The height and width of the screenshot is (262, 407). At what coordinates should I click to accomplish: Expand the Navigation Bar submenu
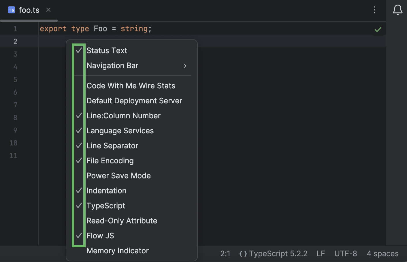point(112,65)
